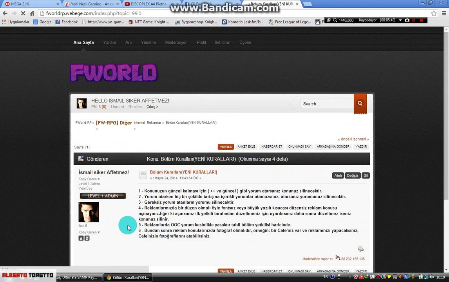Image resolution: width=449 pixels, height=282 pixels.
Task: Open the TR language indicator on taskbar
Action: pyautogui.click(x=325, y=277)
